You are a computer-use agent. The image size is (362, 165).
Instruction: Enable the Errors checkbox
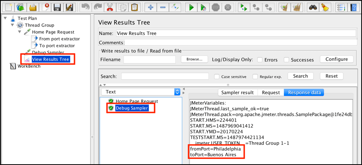pyautogui.click(x=260, y=60)
